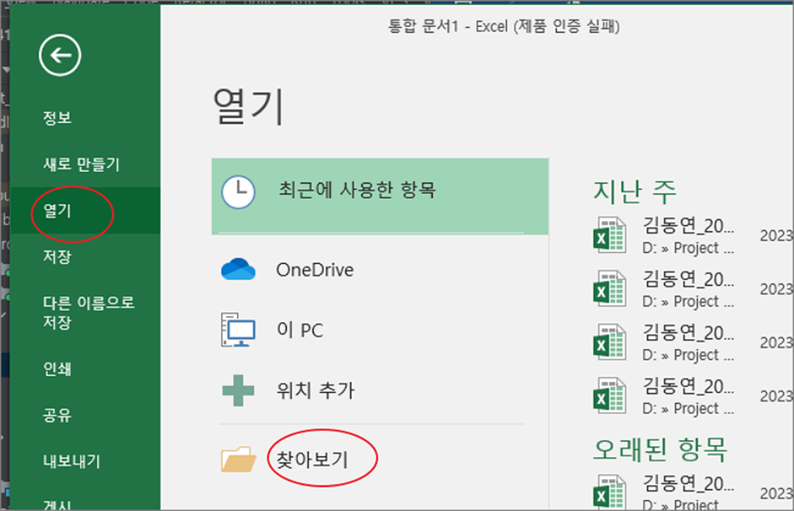Click the 오래된 항목 heading
Viewport: 794px width, 511px height.
pyautogui.click(x=660, y=449)
